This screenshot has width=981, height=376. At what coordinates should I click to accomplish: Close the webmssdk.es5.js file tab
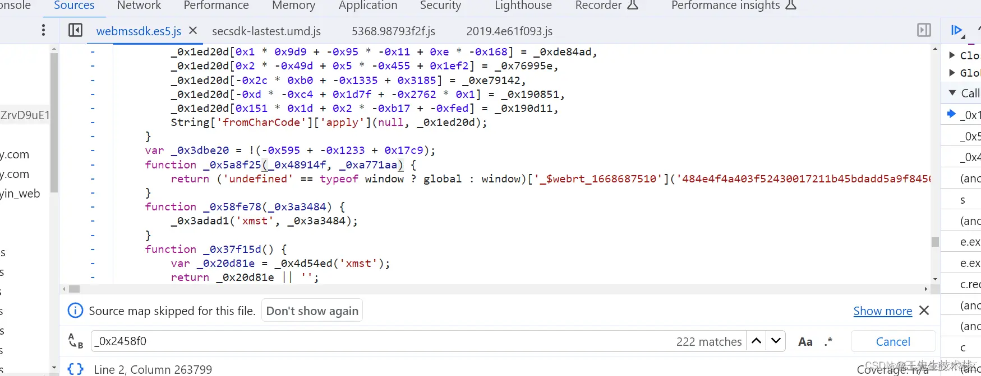193,30
